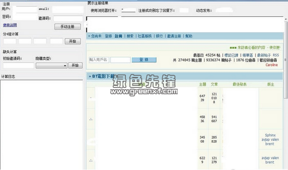Click the 邀请码 invite code field
This screenshot has height=170, width=288.
pos(68,19)
